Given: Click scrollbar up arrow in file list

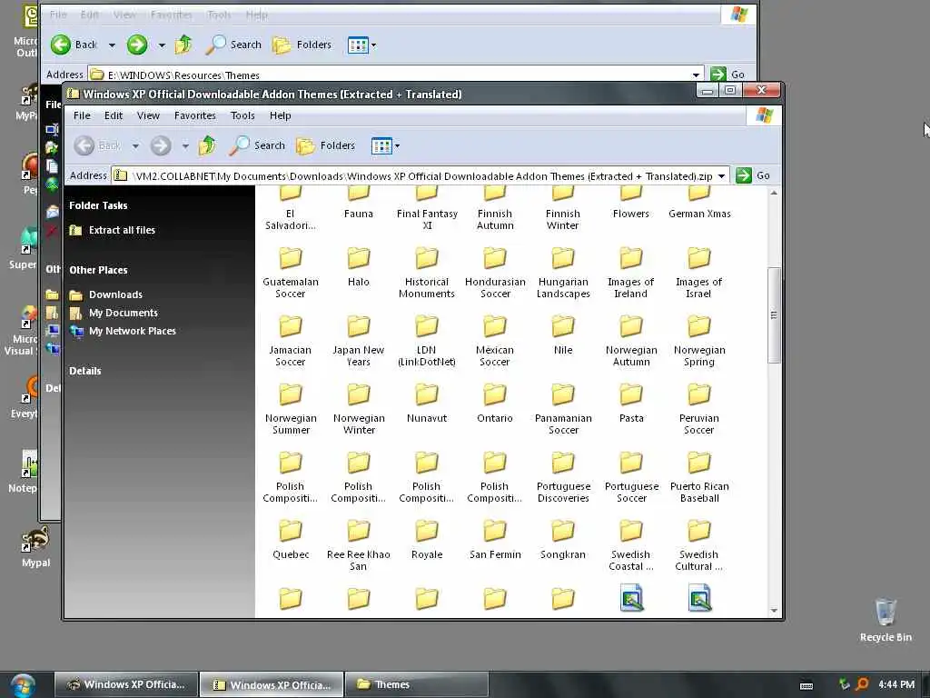Looking at the screenshot, I should (774, 193).
